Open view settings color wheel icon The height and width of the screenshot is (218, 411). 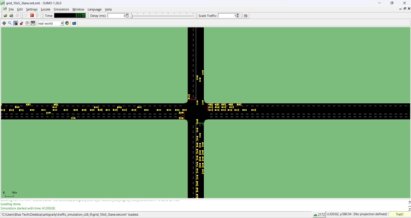point(67,23)
